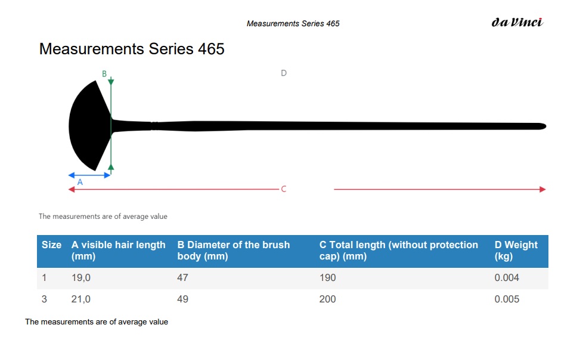The height and width of the screenshot is (340, 586).
Task: Click the blue A arrow
Action: coord(89,175)
